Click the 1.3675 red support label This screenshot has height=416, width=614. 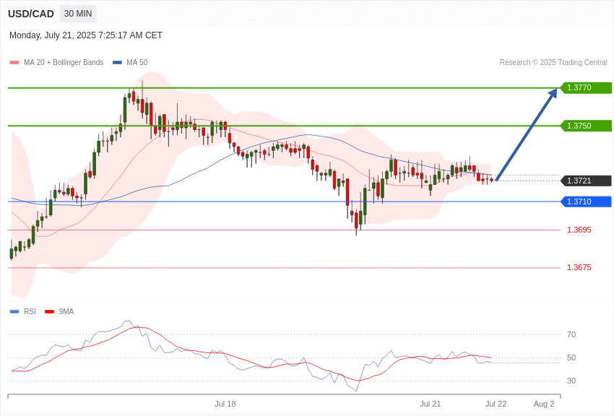(x=579, y=267)
